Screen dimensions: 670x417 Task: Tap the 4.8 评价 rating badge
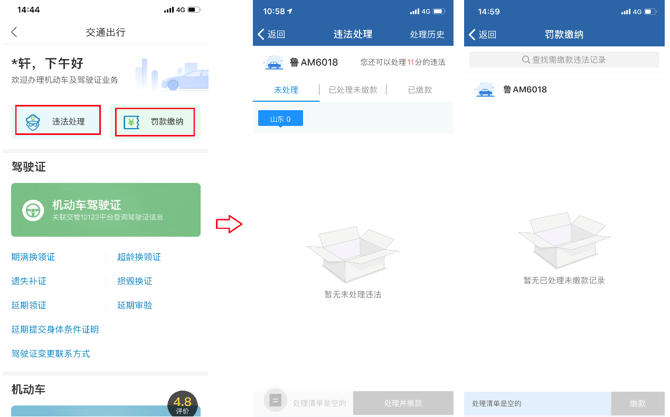(x=182, y=404)
